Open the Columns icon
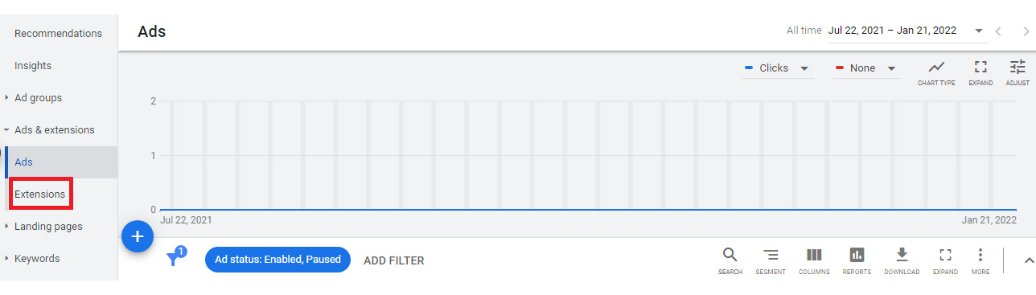 [x=814, y=256]
